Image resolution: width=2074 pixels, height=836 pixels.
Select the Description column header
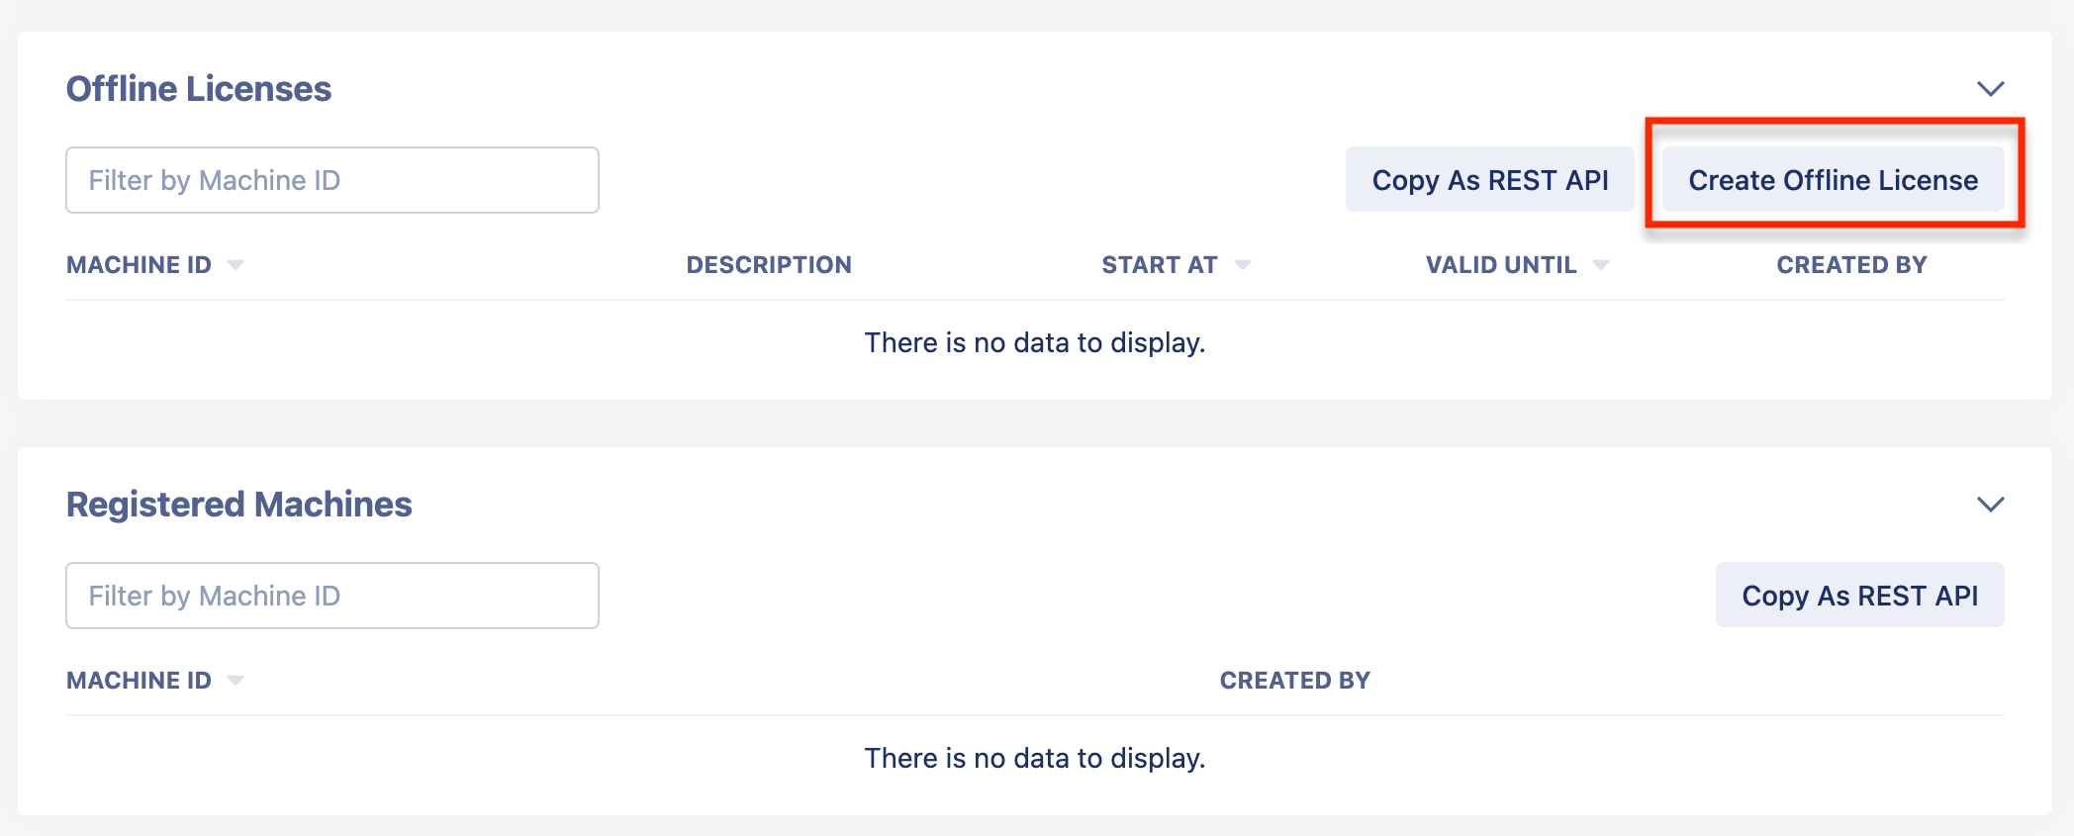click(x=769, y=265)
